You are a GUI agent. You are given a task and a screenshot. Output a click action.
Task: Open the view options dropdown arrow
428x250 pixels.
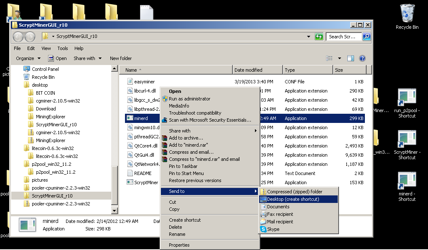pos(339,58)
